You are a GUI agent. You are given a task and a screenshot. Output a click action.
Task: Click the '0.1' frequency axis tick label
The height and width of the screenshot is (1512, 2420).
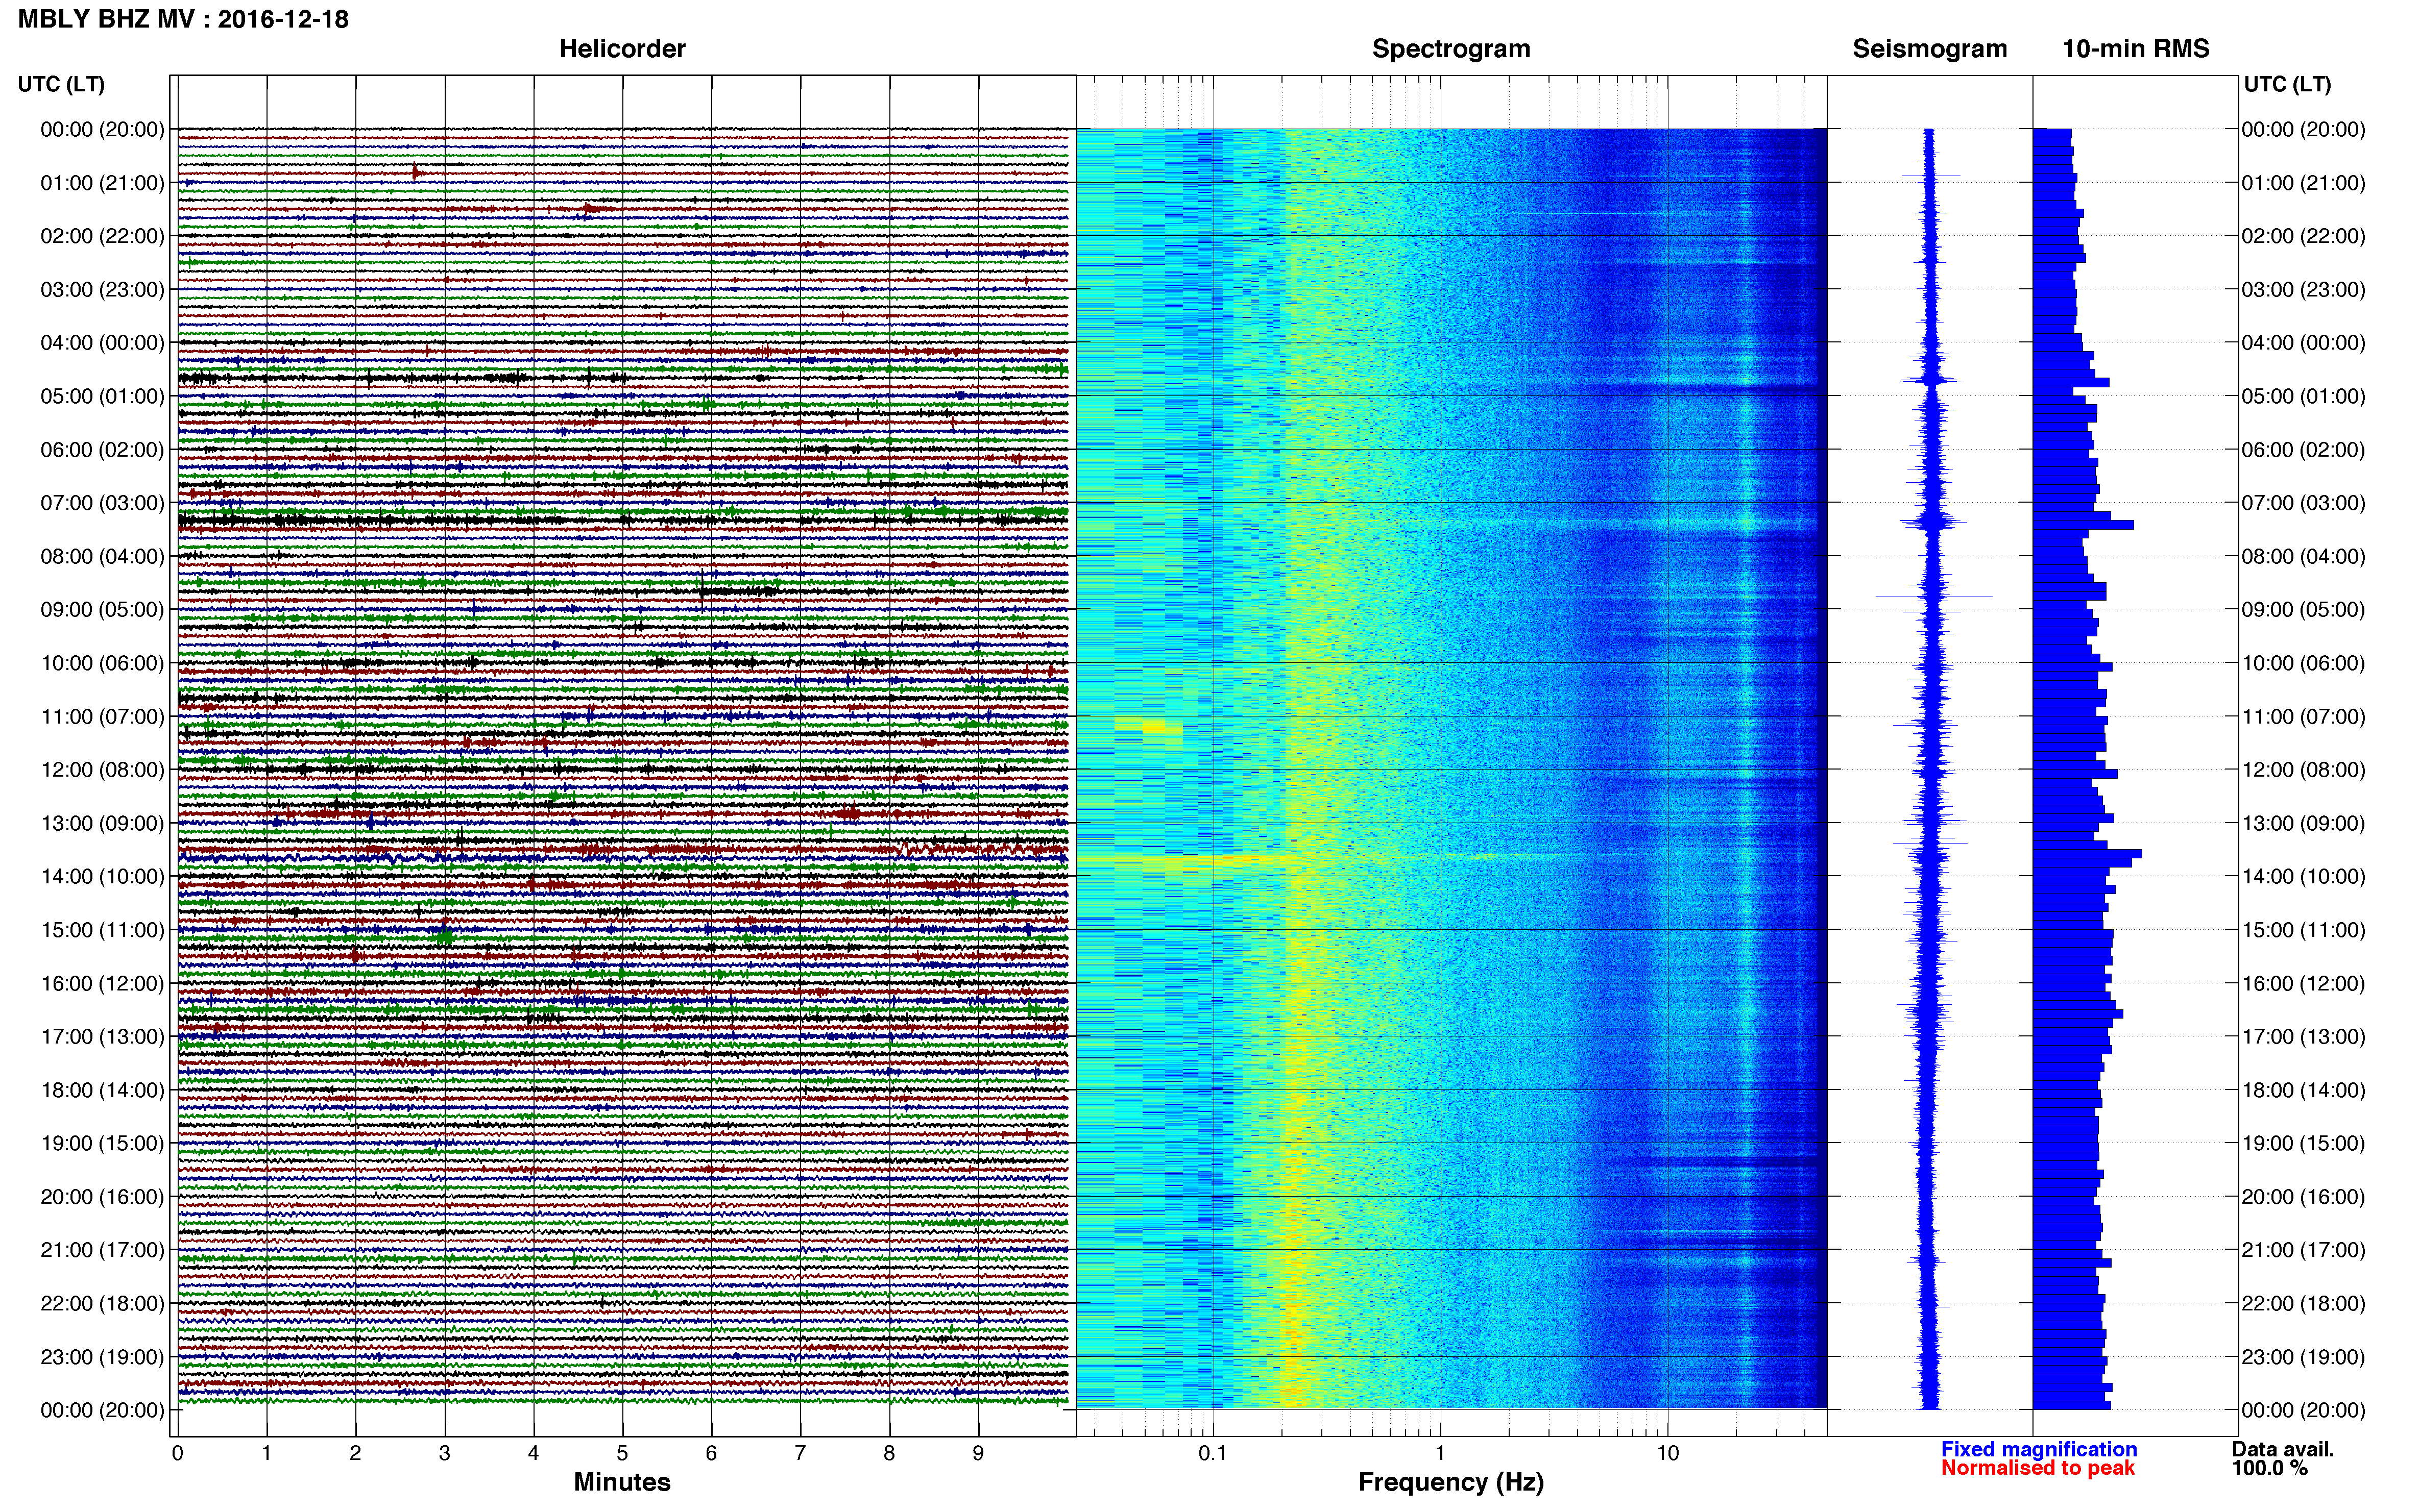pos(1213,1453)
